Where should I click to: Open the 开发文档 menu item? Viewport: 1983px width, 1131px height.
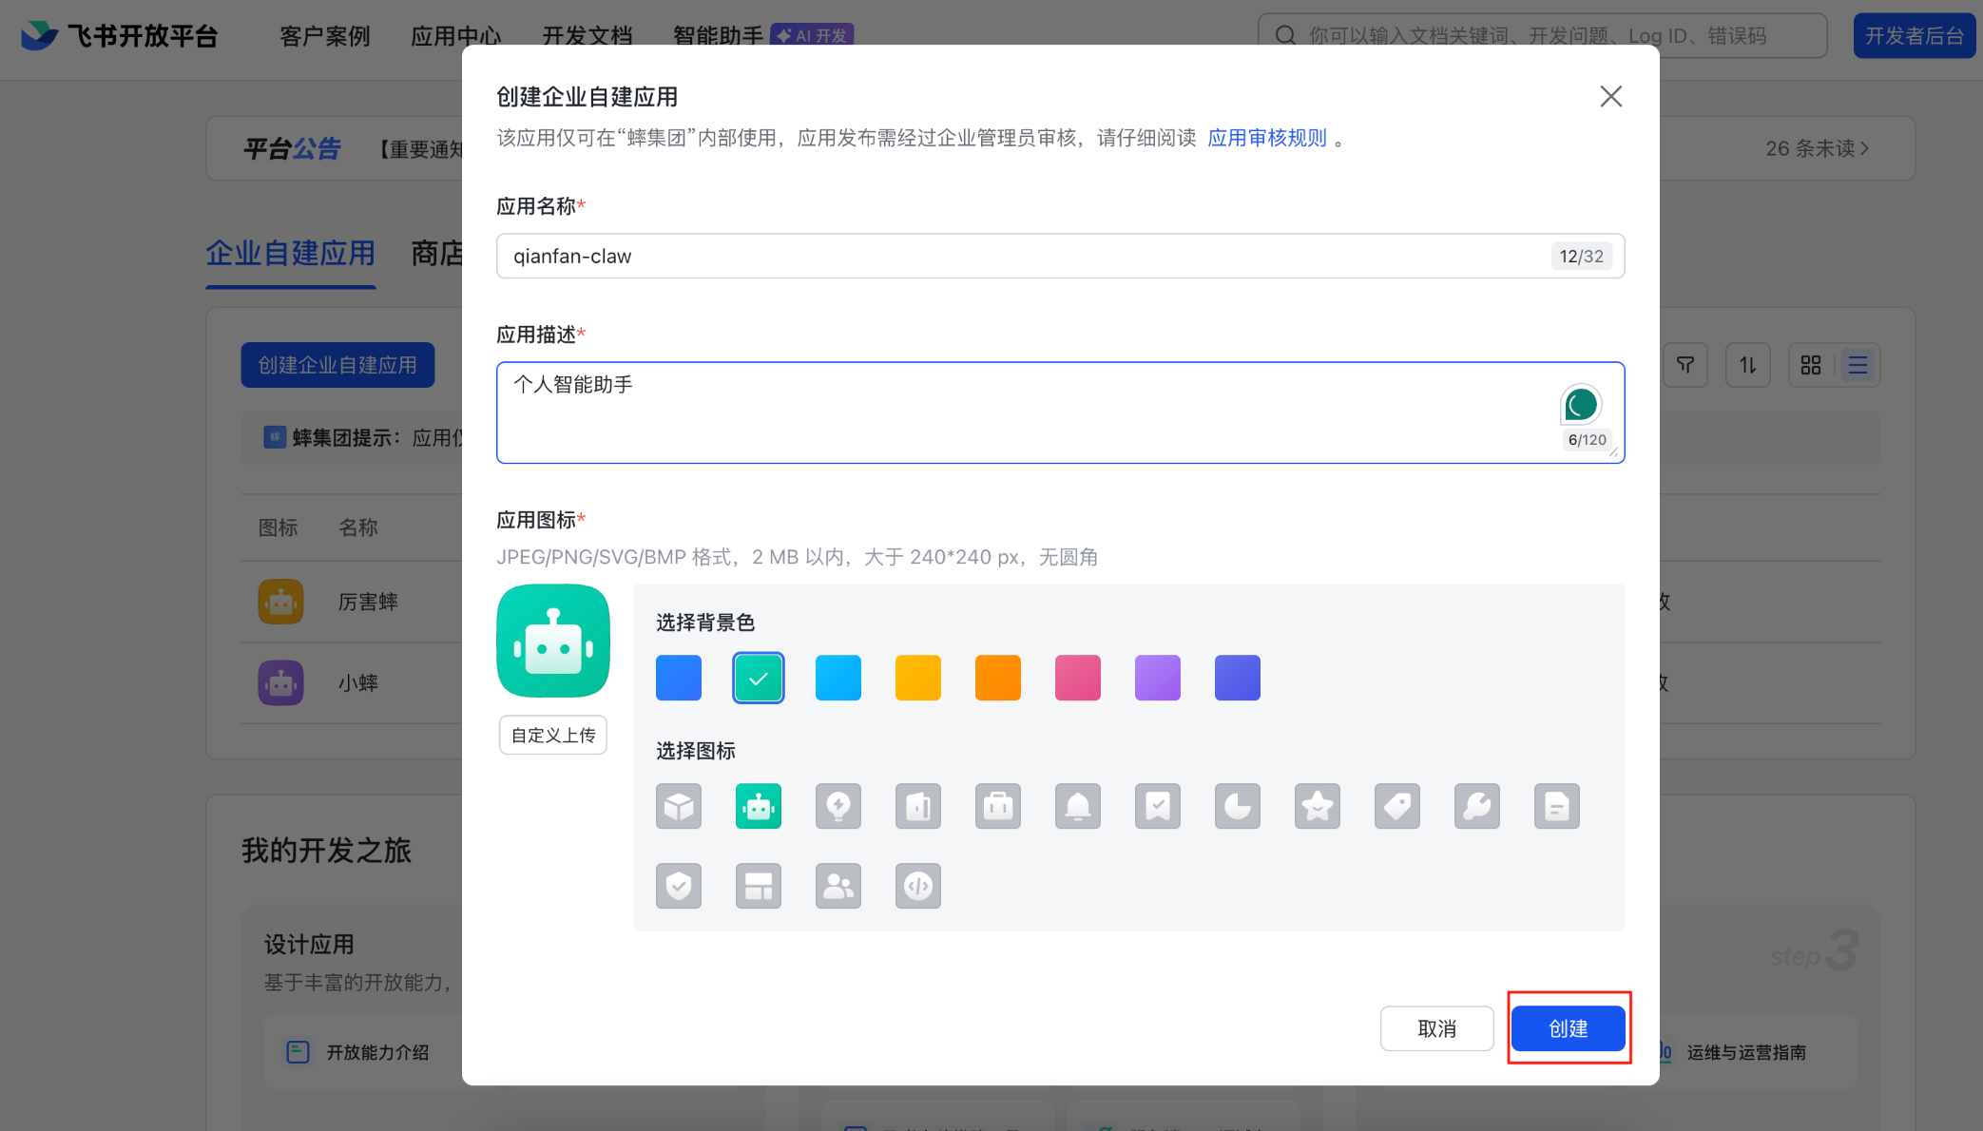tap(587, 36)
